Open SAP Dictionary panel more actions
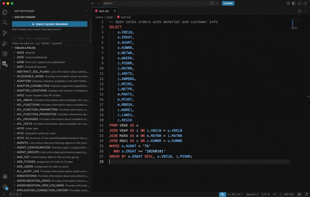310x197 pixels. (x=87, y=11)
